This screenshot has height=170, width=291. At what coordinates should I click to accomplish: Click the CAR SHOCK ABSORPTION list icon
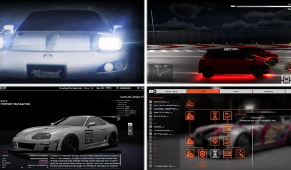[x=151, y=109]
